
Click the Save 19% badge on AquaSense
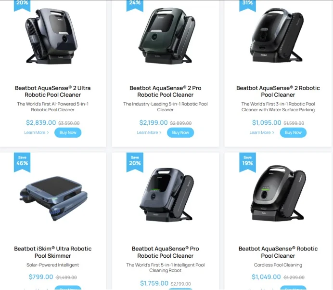point(248,162)
